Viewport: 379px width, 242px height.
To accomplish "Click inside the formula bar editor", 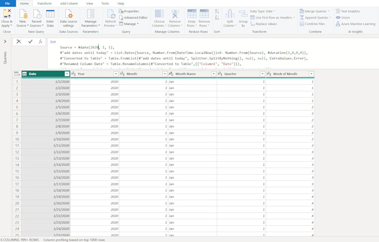I will point(213,53).
